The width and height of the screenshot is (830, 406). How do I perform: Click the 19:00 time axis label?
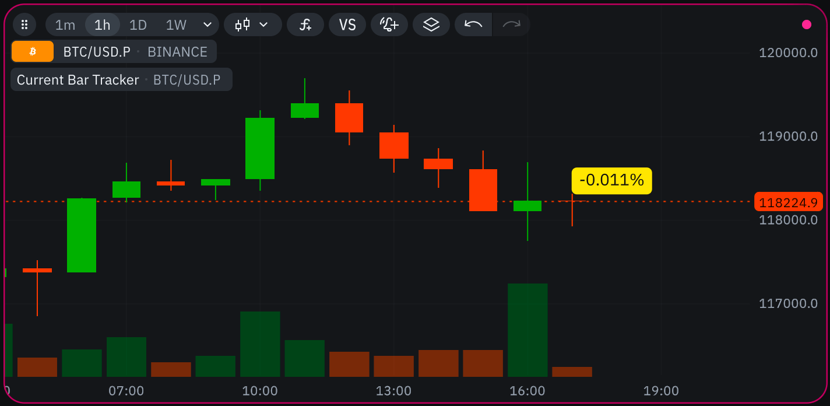661,390
